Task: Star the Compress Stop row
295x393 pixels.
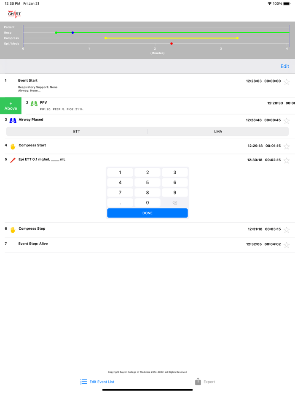Action: [x=287, y=230]
